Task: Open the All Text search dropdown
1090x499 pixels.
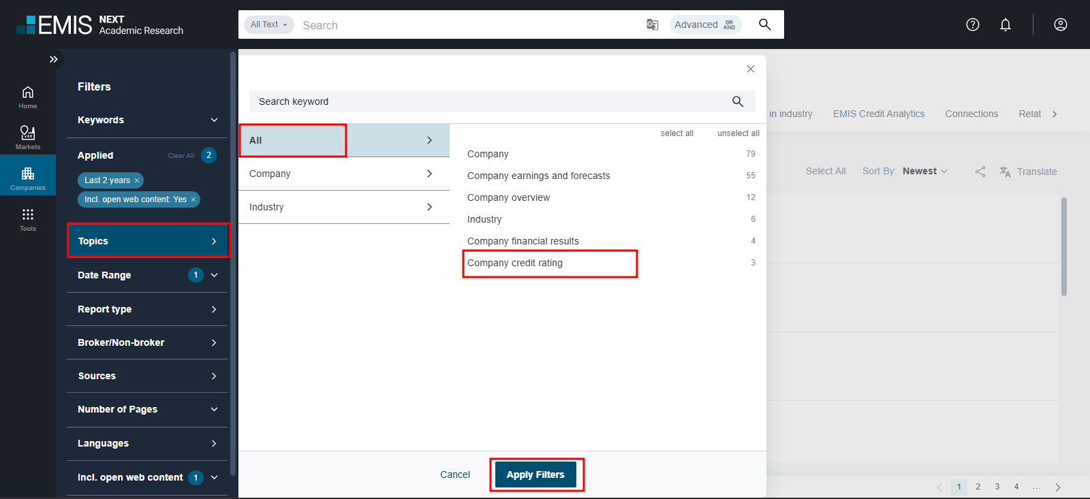Action: pyautogui.click(x=268, y=25)
